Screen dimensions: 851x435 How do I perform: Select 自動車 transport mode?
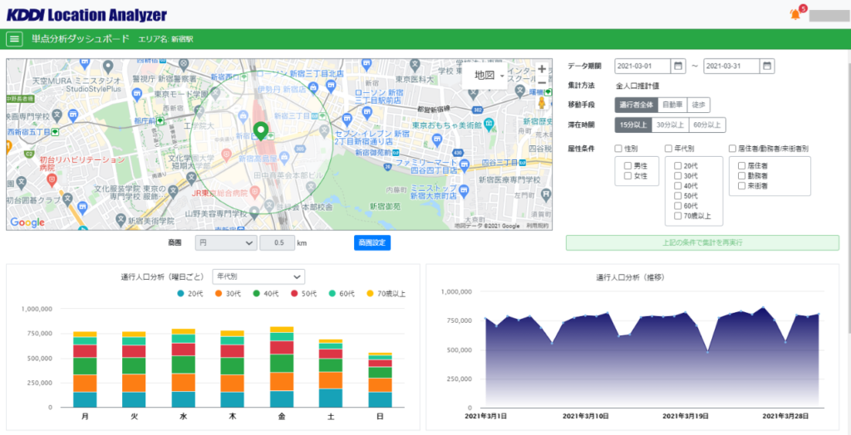pos(672,105)
